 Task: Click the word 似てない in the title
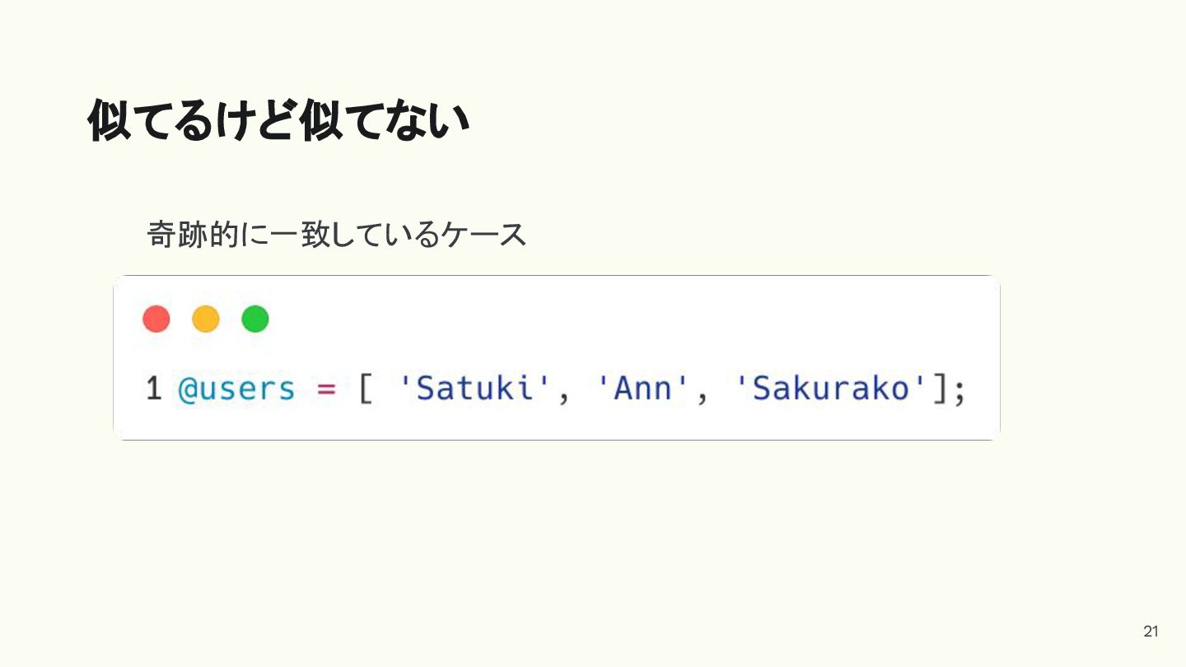(x=384, y=121)
